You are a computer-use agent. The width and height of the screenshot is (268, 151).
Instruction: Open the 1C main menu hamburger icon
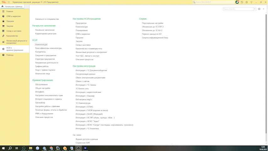click(x=9, y=2)
